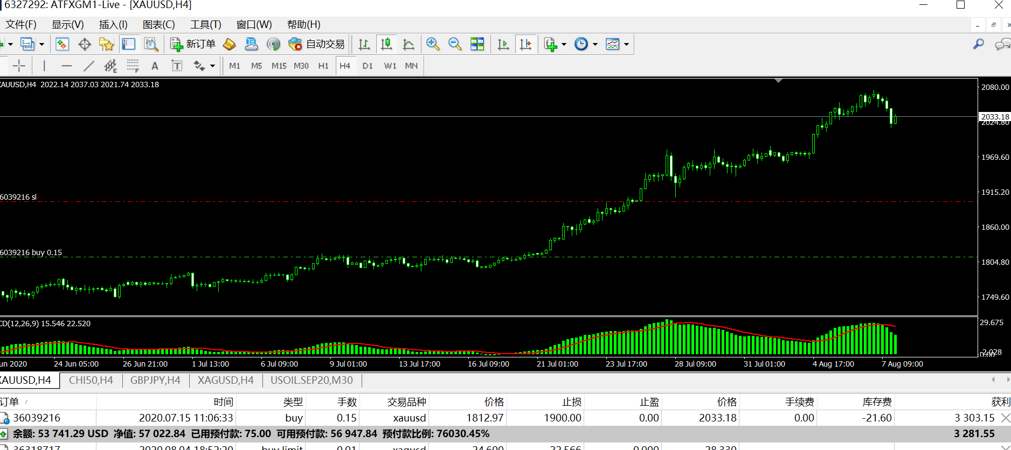
Task: Expand the arrows tool dropdown
Action: [x=213, y=66]
